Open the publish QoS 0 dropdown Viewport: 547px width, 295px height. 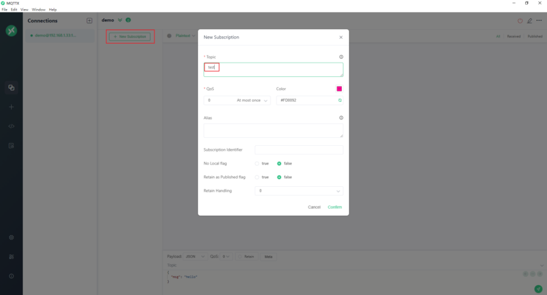(226, 257)
